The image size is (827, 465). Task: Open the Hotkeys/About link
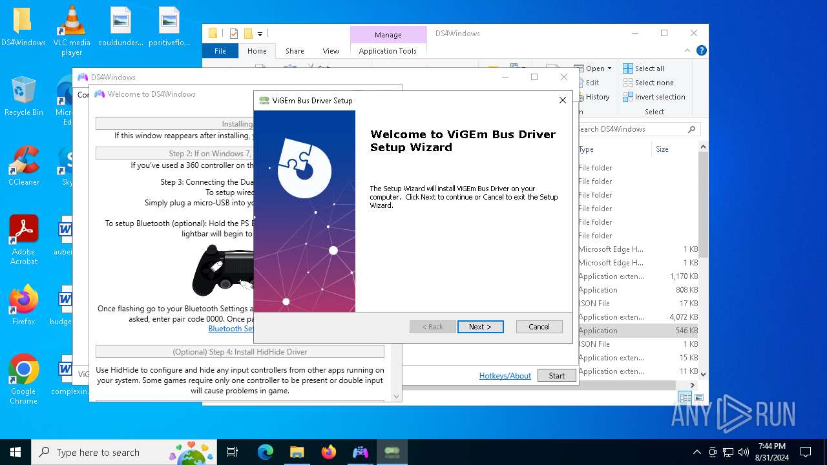(505, 375)
